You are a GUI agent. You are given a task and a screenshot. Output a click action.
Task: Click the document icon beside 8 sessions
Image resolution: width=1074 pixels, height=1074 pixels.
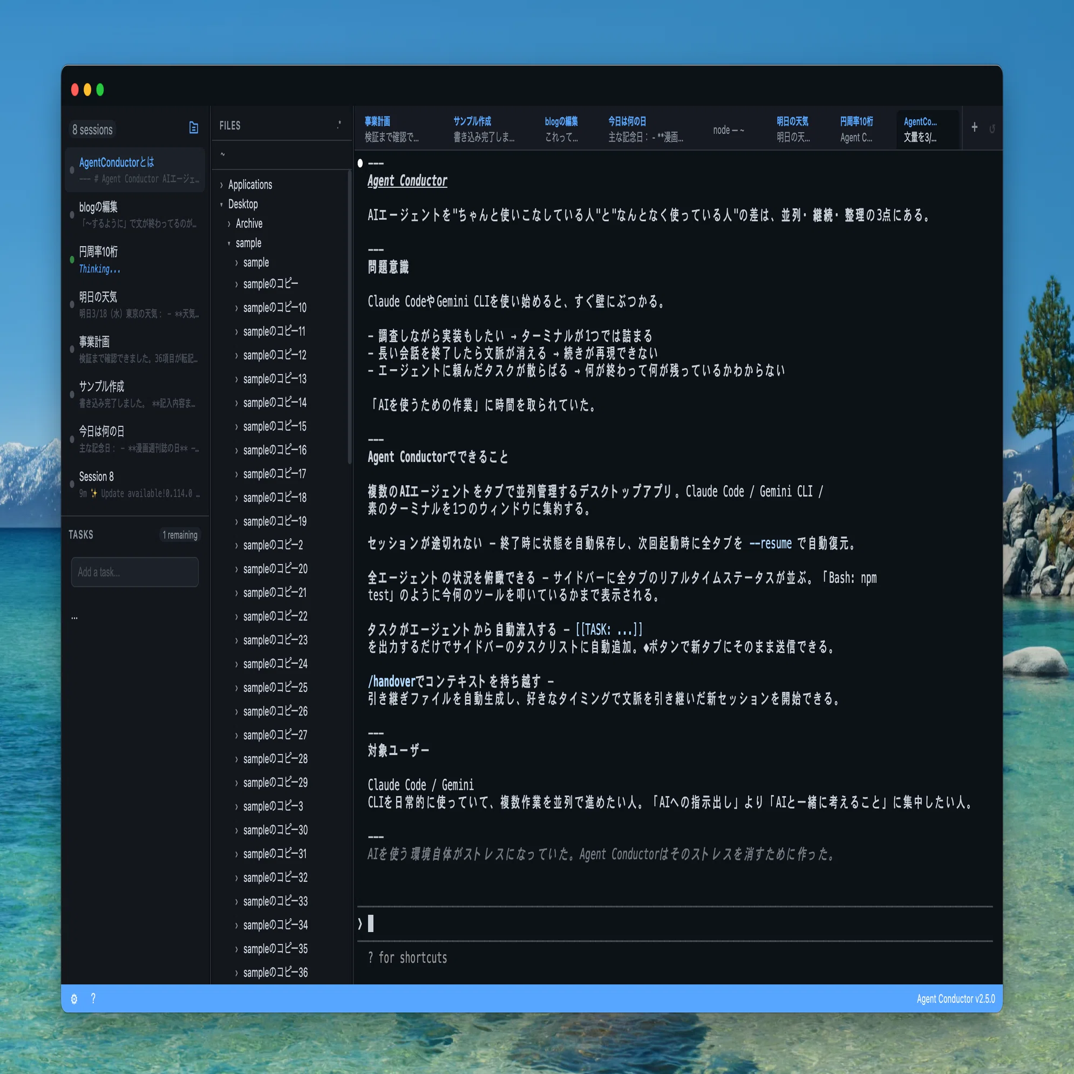click(193, 128)
